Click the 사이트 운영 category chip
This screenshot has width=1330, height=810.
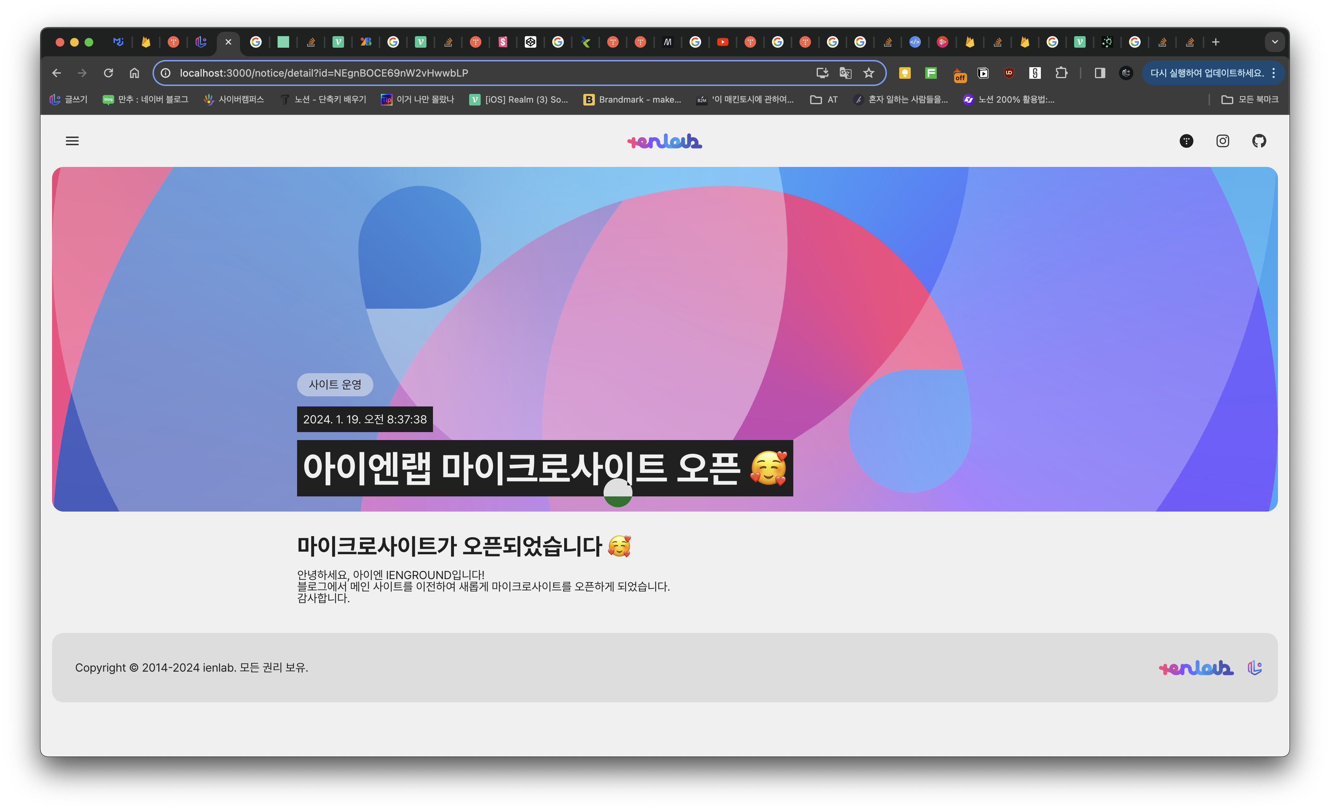tap(335, 384)
